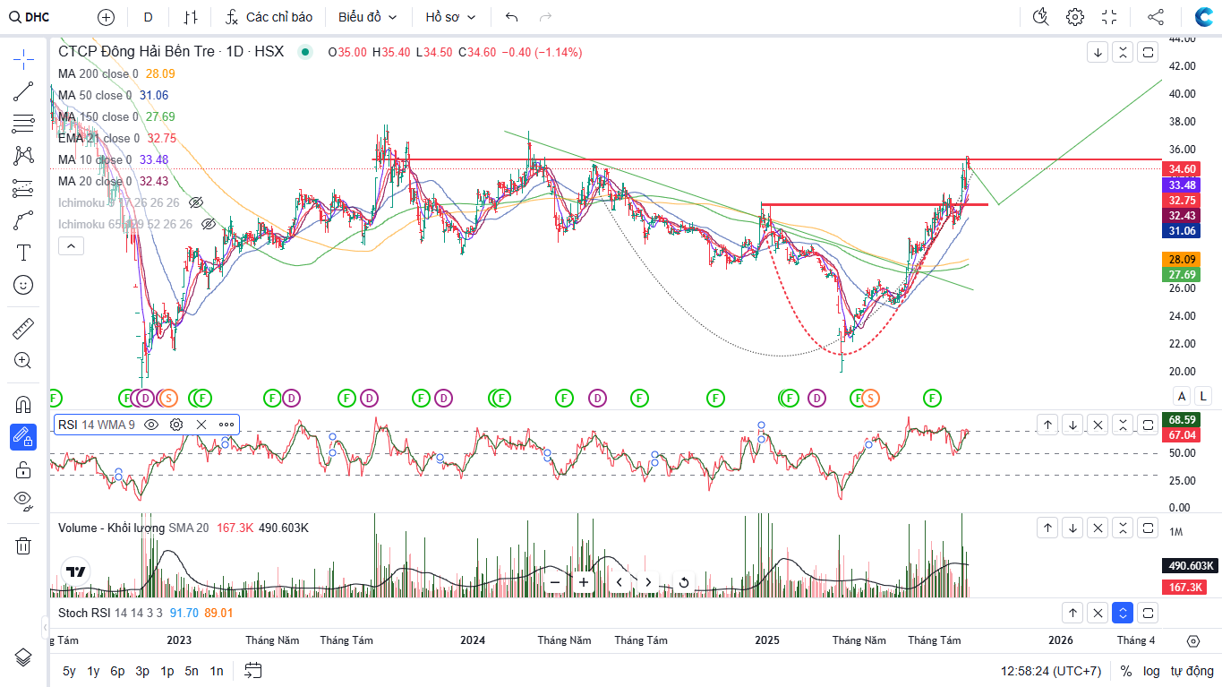The height and width of the screenshot is (687, 1222).
Task: Open the candlestick chart type selector
Action: (190, 17)
